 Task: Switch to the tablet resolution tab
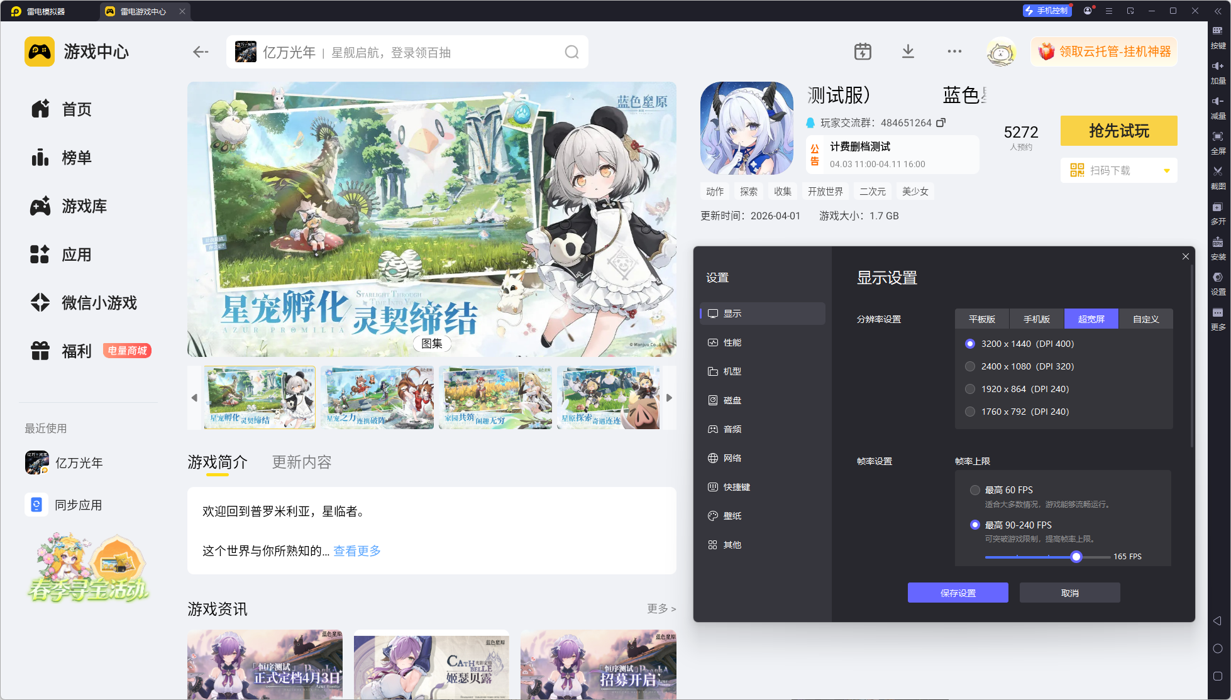click(981, 319)
